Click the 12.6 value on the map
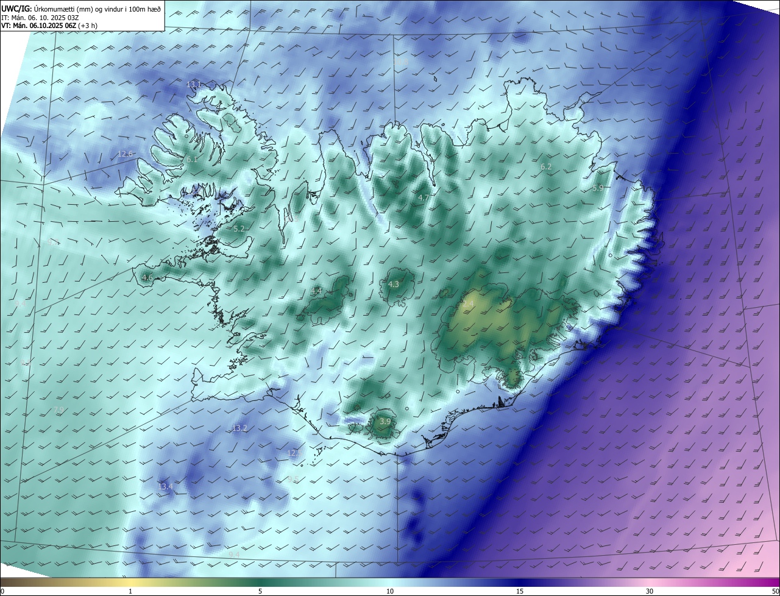The image size is (780, 596). pos(126,154)
